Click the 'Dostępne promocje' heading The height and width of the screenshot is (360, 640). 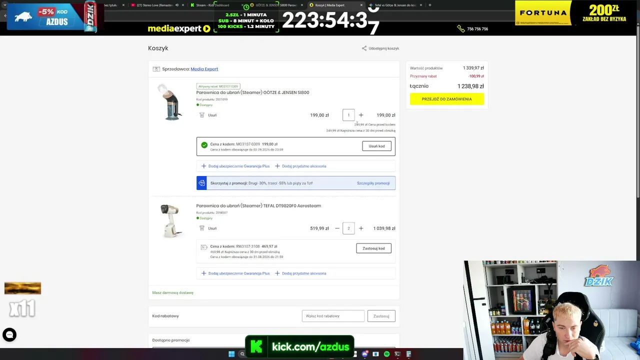tap(171, 340)
